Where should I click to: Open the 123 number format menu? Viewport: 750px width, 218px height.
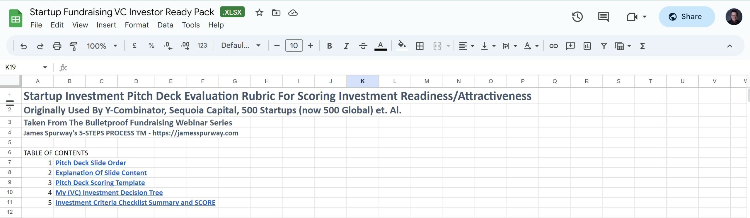coord(202,46)
